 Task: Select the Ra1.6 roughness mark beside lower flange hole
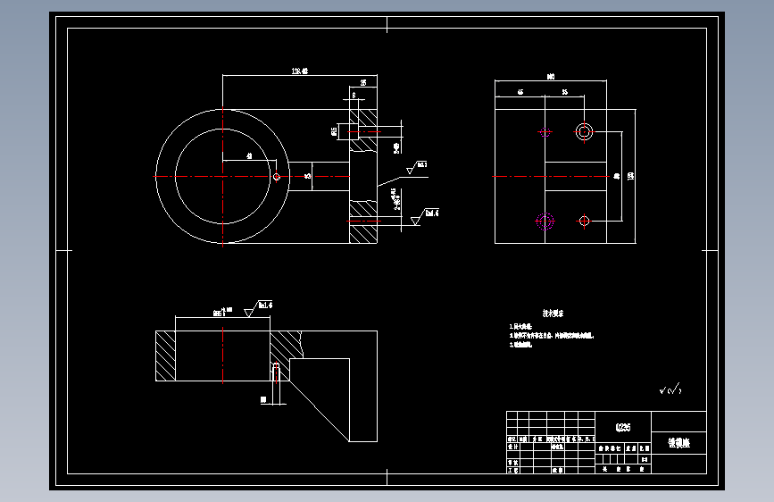tap(425, 216)
